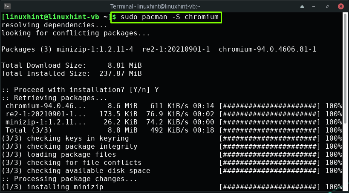Maximize the Terminal window

pyautogui.click(x=327, y=6)
